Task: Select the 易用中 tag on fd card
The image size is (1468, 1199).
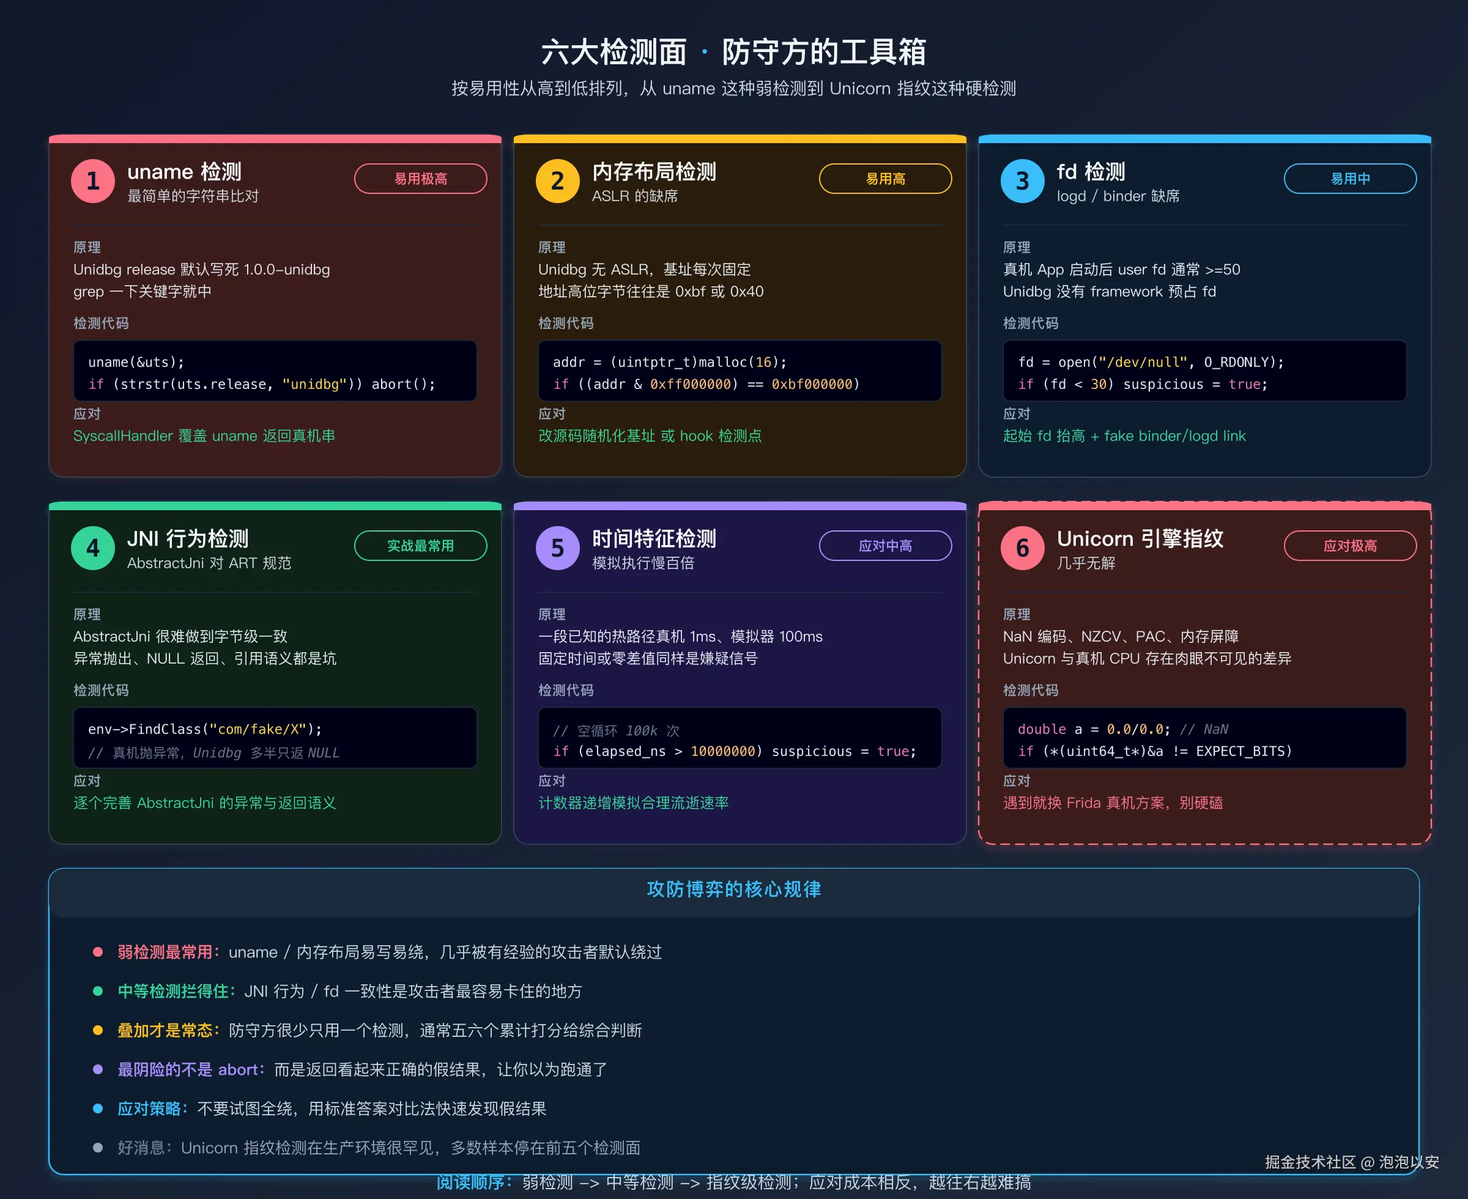Action: (1350, 179)
